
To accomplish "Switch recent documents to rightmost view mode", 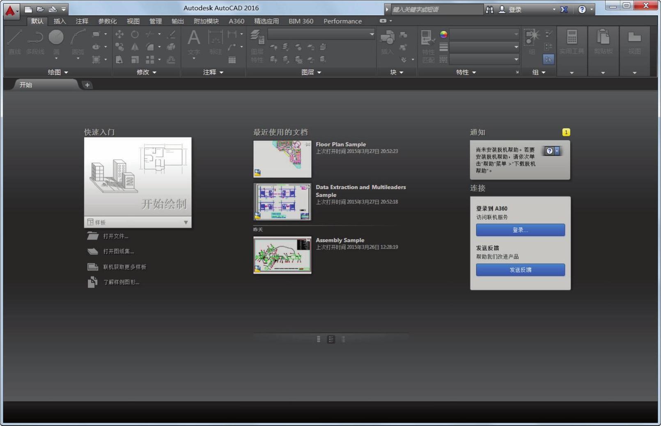I will tap(343, 339).
